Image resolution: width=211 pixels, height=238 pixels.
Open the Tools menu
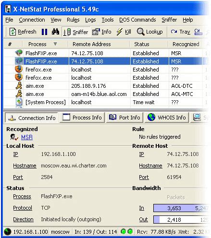(x=108, y=20)
